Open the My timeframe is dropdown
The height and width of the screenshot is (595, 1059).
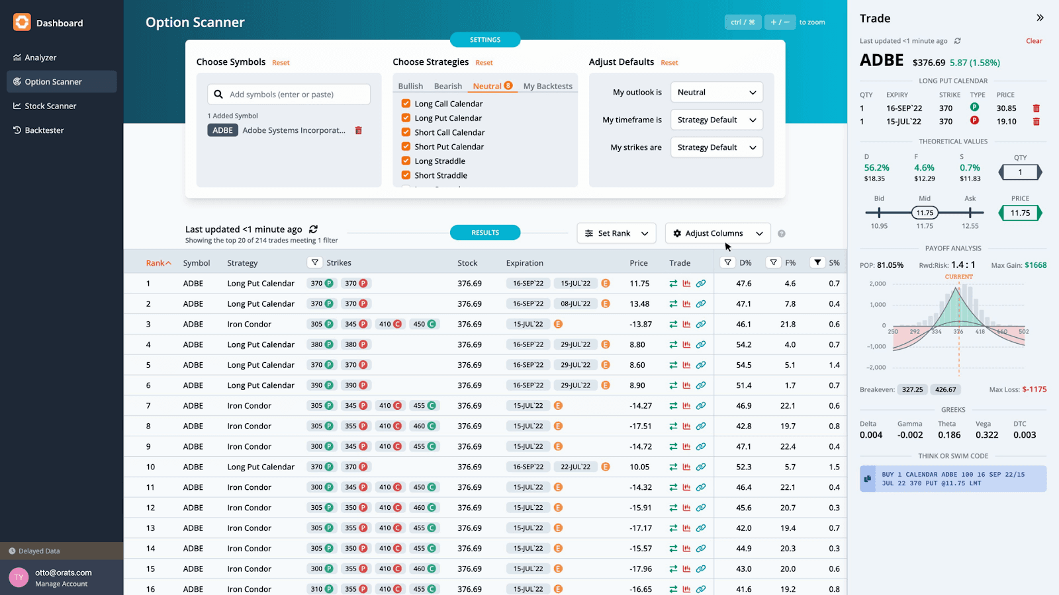pyautogui.click(x=716, y=120)
